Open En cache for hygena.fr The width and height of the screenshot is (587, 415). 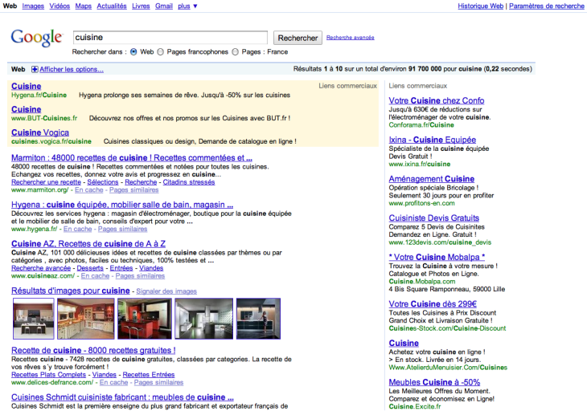coord(77,229)
